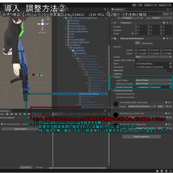Image resolution: width=173 pixels, height=173 pixels.
Task: Open the Layer dropdown showing Default
Action: [x=162, y=18]
